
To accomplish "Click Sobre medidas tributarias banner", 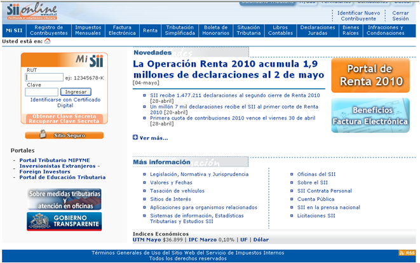I will (x=64, y=199).
